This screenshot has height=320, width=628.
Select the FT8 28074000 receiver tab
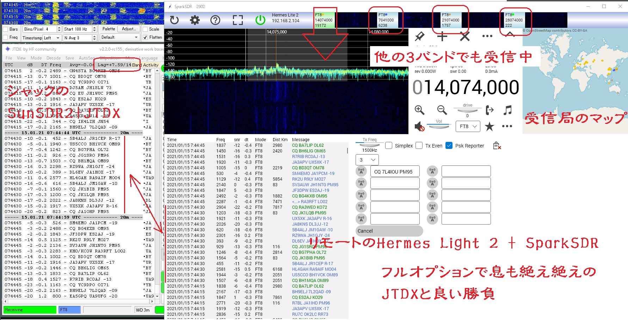(514, 20)
